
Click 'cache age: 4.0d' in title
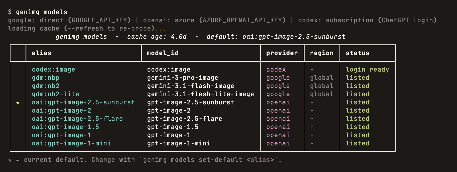tap(157, 37)
